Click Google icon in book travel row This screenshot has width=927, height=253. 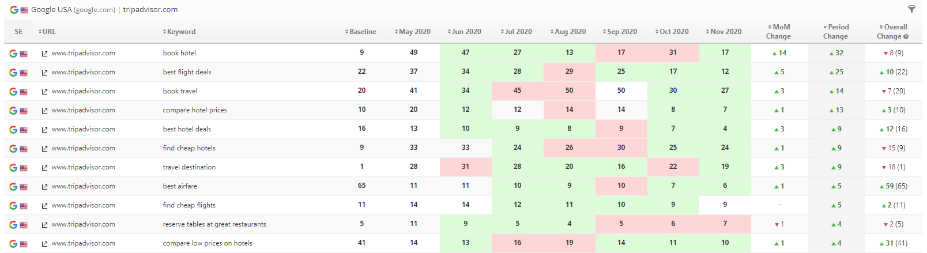[13, 91]
